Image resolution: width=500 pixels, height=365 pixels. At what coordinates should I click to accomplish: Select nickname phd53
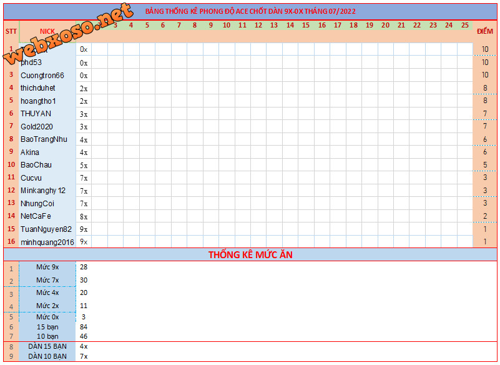coord(31,62)
